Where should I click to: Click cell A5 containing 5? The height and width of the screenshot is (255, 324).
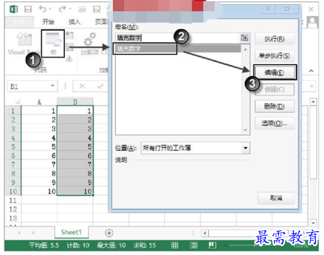(x=39, y=147)
